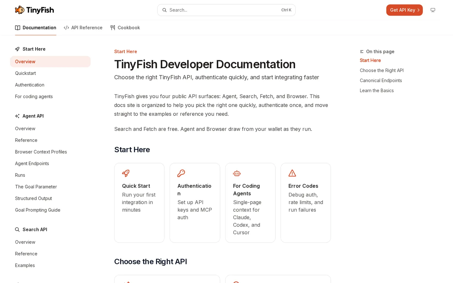Click the sparkle icon next to Agent API heading
The width and height of the screenshot is (453, 283).
[17, 116]
